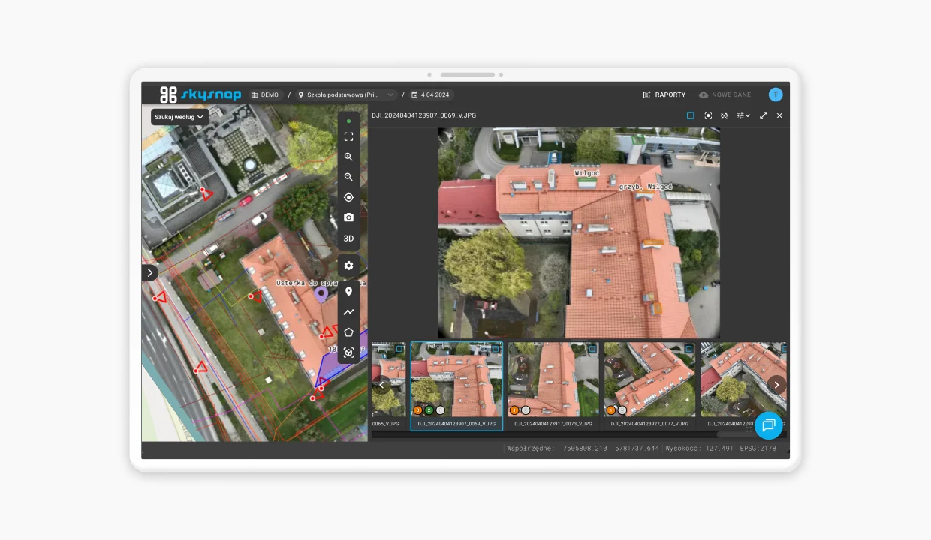Click the Skysnap logo

(200, 94)
